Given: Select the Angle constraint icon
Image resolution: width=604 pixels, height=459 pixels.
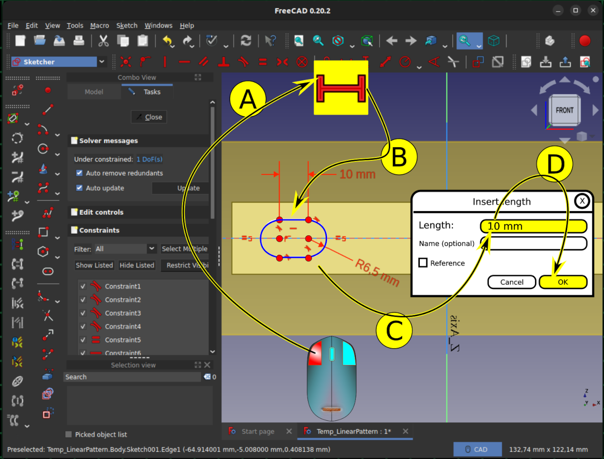Looking at the screenshot, I should coord(434,62).
